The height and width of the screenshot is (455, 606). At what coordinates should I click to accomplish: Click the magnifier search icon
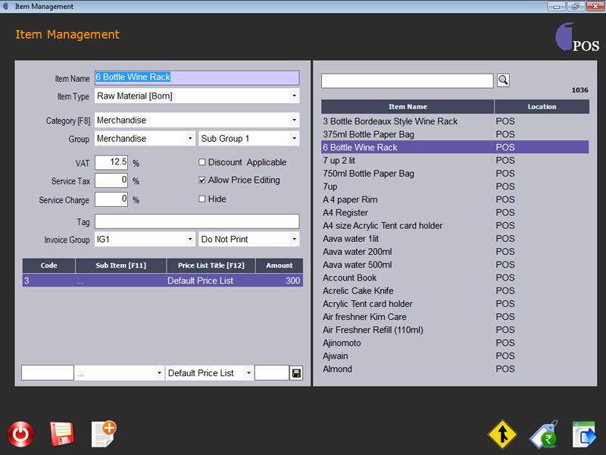coord(503,80)
